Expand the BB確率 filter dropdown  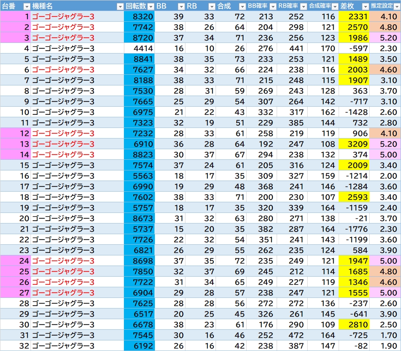[x=273, y=6]
